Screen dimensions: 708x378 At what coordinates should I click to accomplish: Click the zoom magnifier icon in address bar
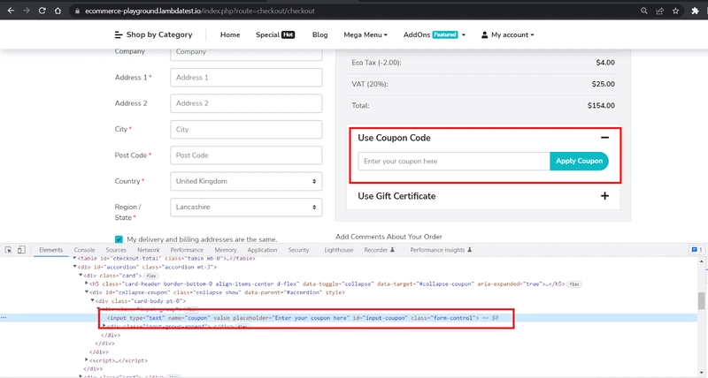coord(644,11)
